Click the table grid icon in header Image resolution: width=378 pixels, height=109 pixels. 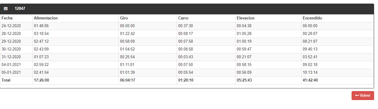coord(6,9)
